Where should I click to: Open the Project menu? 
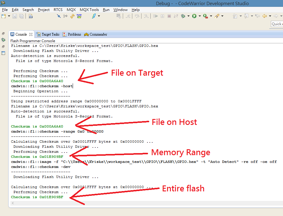click(44, 10)
